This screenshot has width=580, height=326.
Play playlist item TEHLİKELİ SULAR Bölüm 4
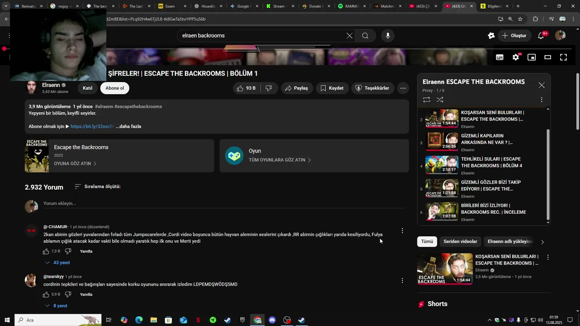[483, 166]
